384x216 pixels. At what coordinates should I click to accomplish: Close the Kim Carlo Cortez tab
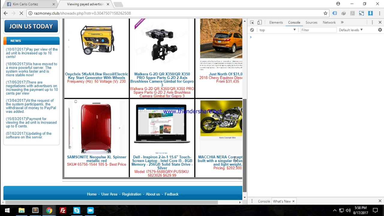(x=54, y=4)
